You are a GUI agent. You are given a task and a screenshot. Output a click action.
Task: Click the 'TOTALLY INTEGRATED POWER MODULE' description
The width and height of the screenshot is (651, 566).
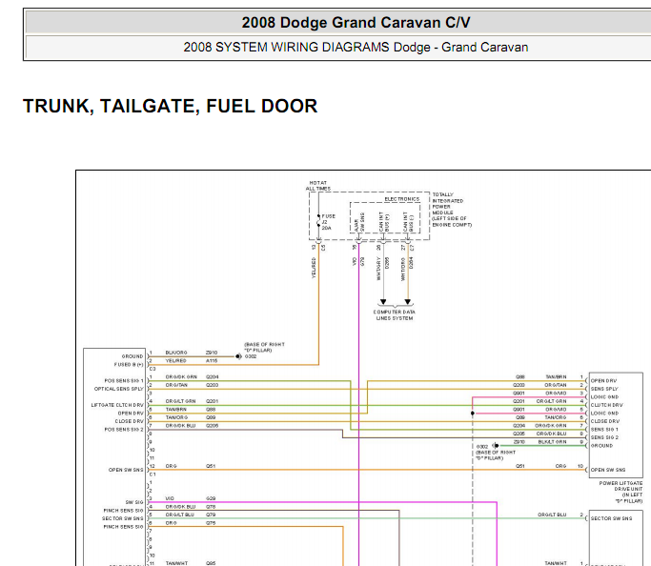pos(452,210)
